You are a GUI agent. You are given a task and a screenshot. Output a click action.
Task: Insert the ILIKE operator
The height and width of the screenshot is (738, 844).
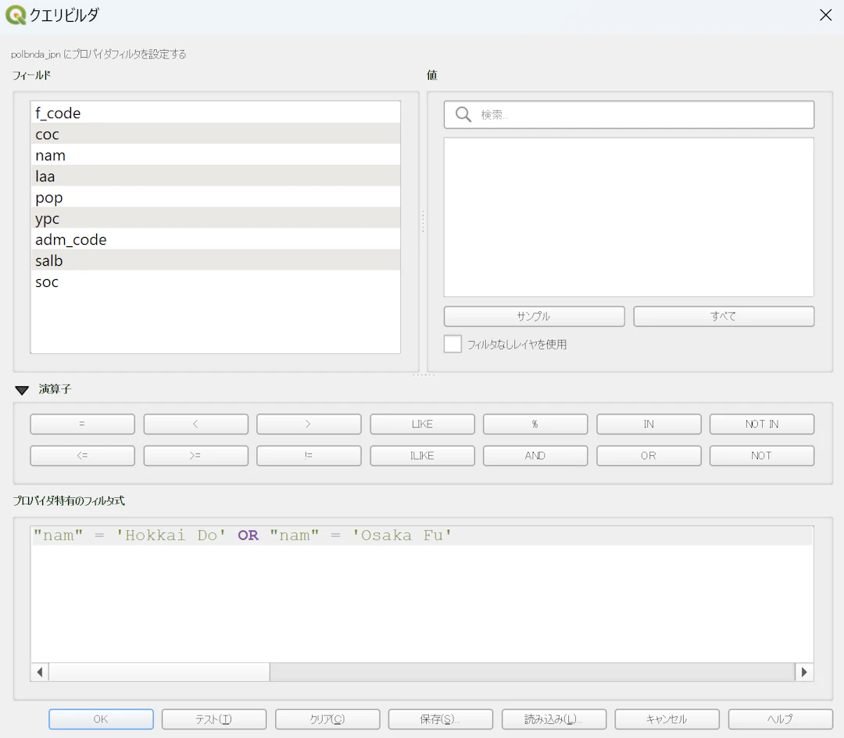tap(422, 456)
